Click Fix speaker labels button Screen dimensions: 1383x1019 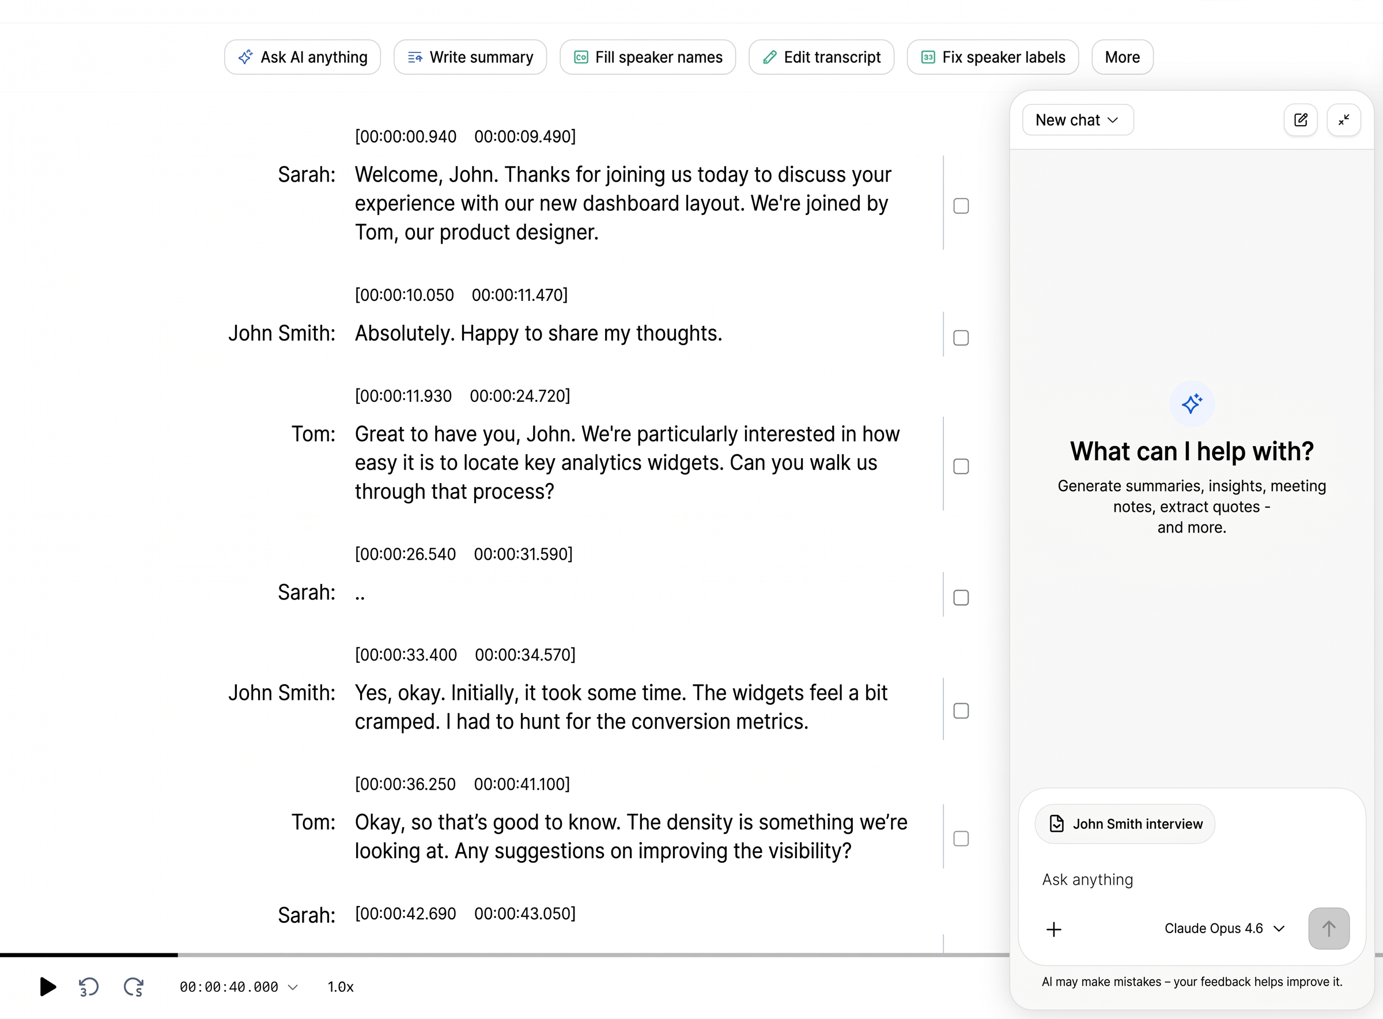[x=993, y=58]
